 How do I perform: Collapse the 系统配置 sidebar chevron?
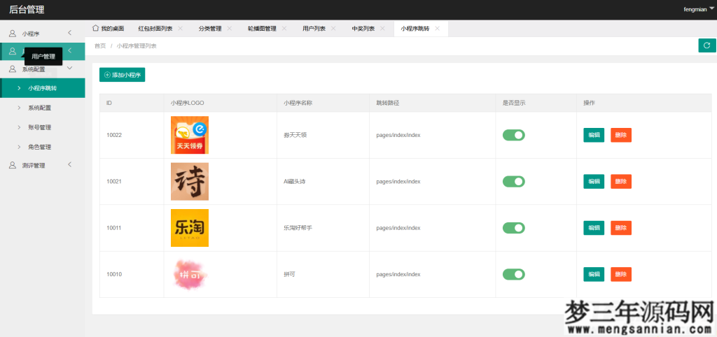[x=69, y=68]
